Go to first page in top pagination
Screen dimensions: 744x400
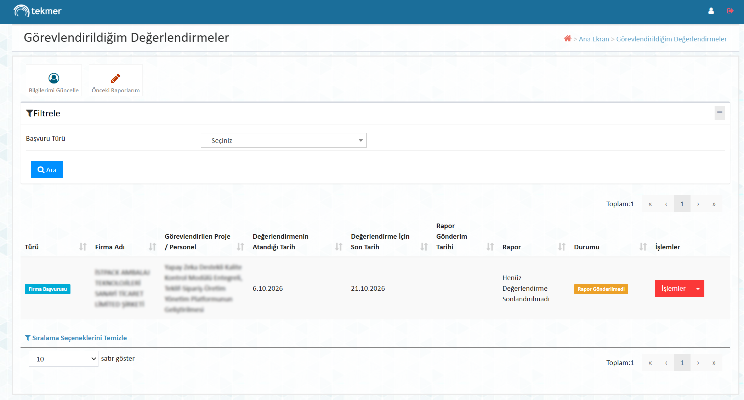point(650,204)
